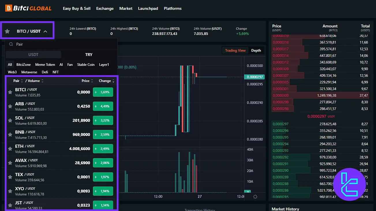Star the SOL / USDT pair
This screenshot has height=211, width=376.
click(10, 120)
